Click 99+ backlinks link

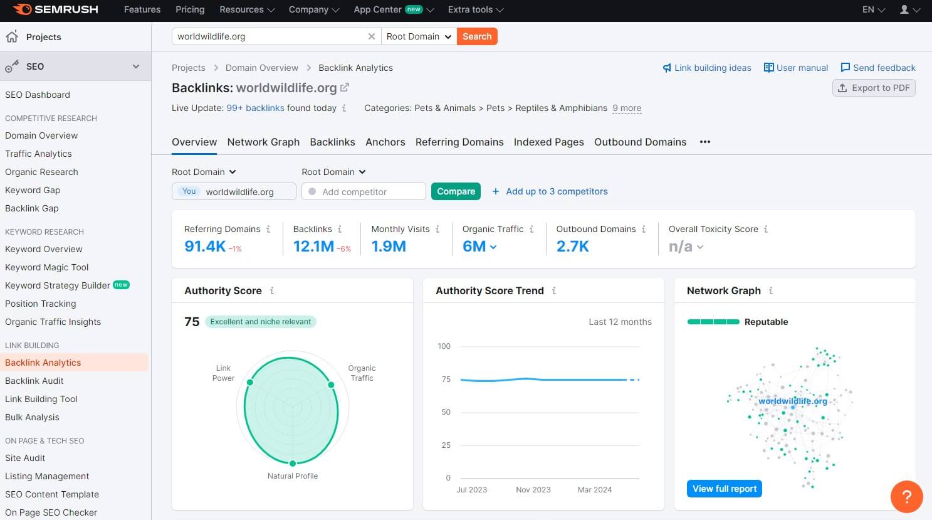(x=255, y=108)
